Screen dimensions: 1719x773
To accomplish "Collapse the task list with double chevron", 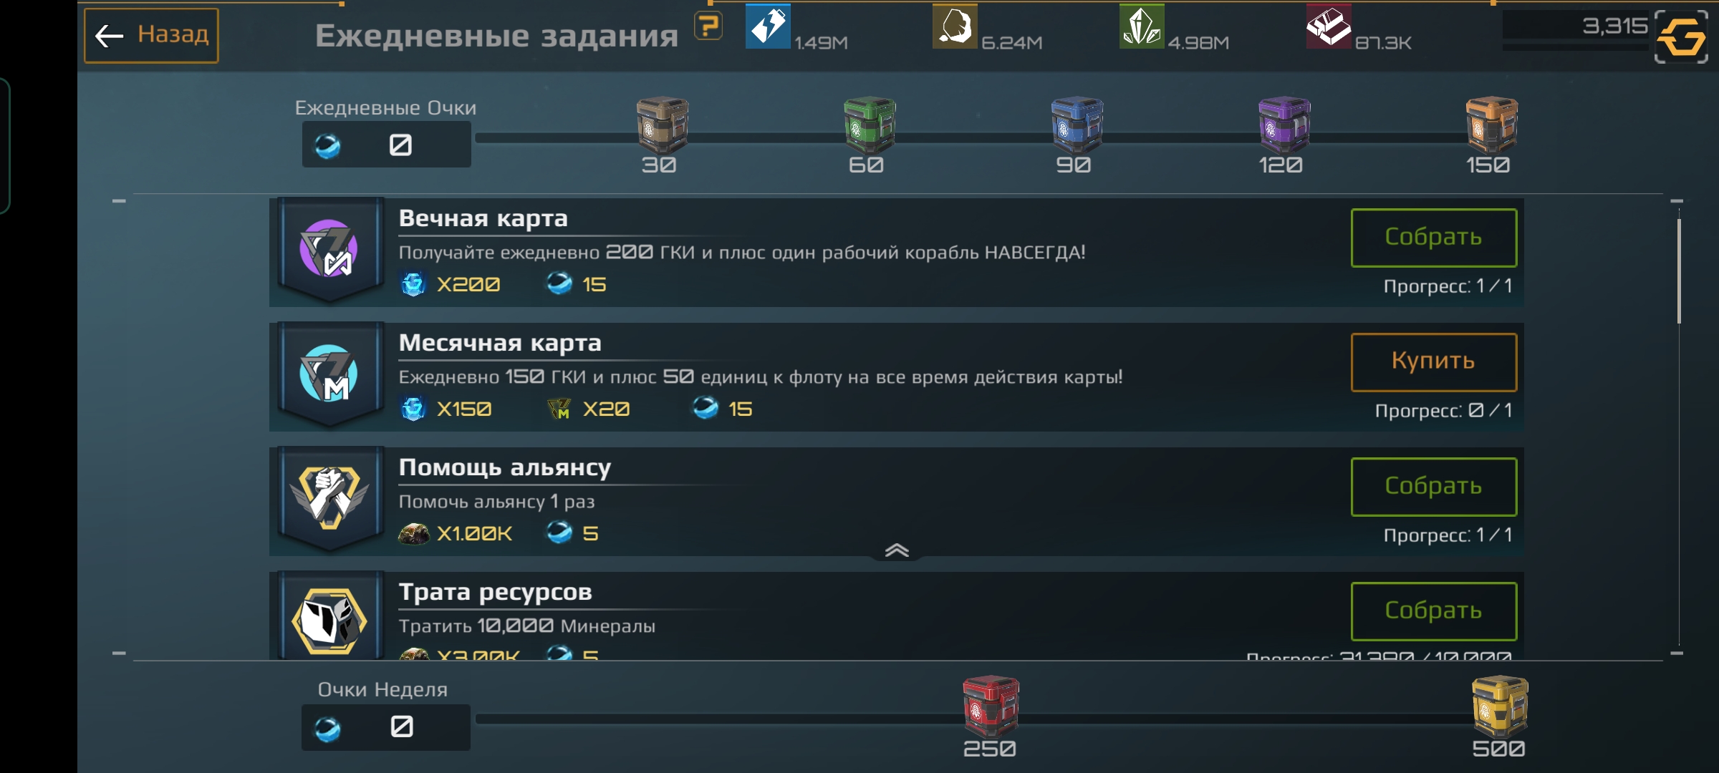I will (897, 550).
